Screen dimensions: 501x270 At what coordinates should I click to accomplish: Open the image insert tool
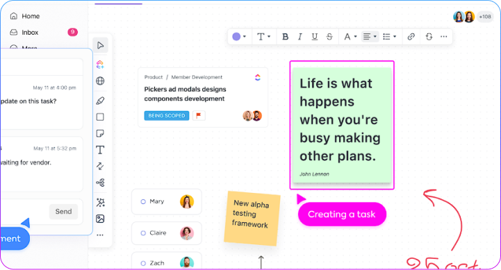[100, 219]
